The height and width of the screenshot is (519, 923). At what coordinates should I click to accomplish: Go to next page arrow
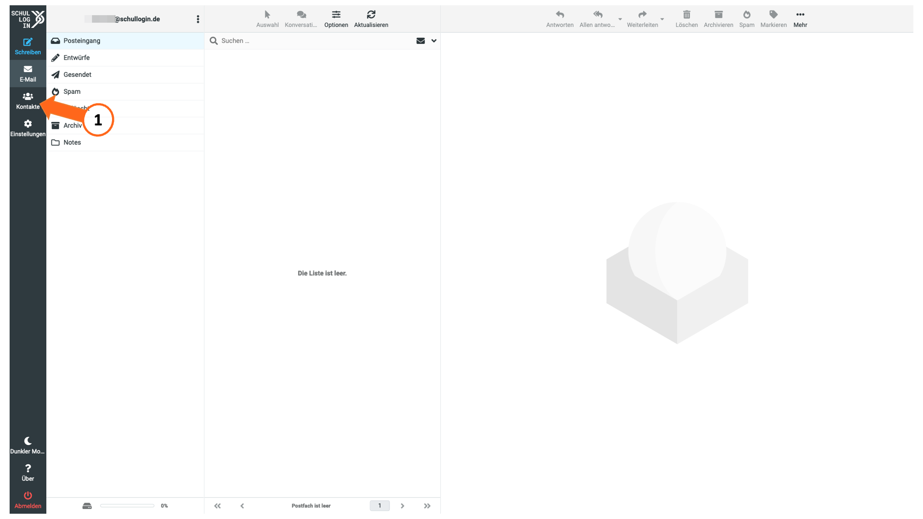tap(402, 506)
